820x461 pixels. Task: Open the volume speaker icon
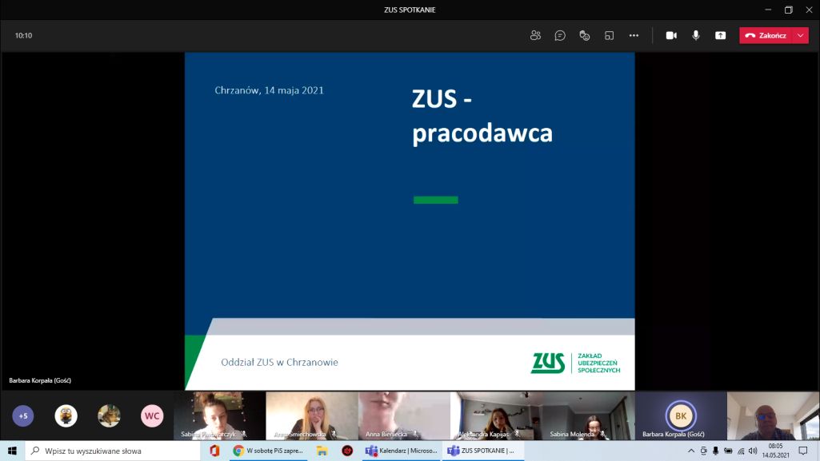[753, 451]
